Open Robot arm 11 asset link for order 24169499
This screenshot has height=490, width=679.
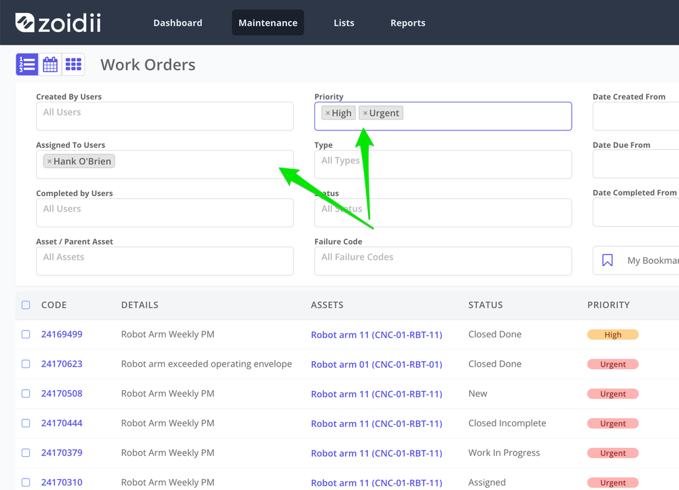point(376,335)
